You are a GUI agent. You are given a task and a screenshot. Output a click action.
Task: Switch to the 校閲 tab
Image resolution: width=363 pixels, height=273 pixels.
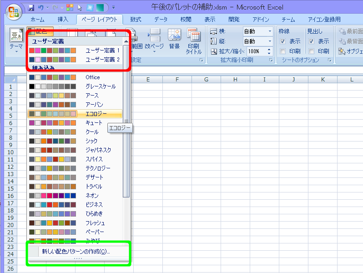[x=186, y=20]
